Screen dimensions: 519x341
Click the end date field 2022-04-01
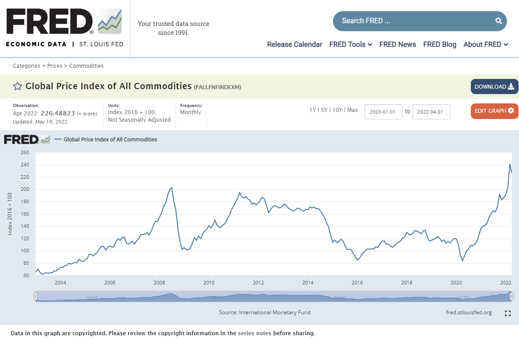coord(431,112)
